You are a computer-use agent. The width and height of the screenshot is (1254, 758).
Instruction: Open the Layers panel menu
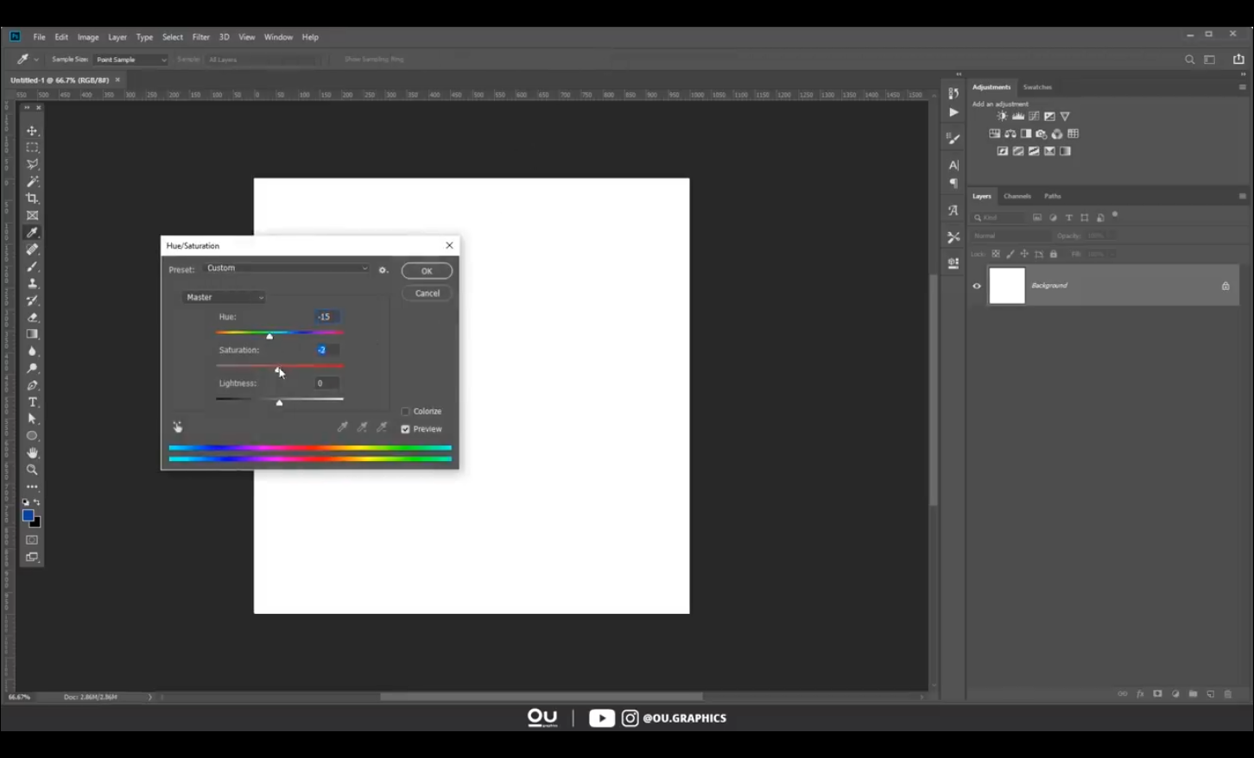point(1243,196)
